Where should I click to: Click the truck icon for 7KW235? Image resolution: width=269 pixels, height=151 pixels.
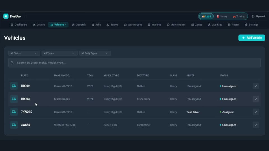point(14,112)
